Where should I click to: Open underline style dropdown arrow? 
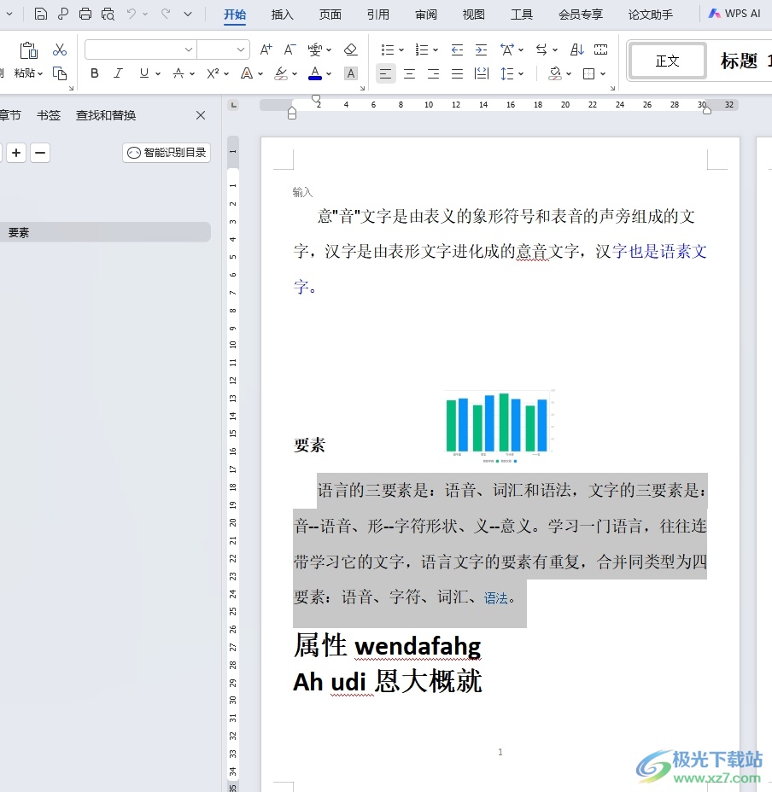click(x=158, y=73)
